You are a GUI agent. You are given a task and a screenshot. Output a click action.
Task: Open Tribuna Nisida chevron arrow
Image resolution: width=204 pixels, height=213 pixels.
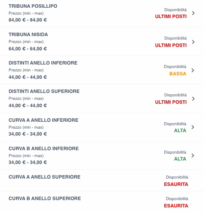coord(193,42)
